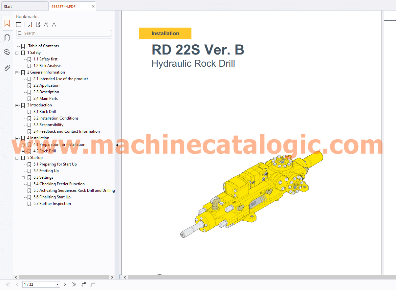Jump to last page double arrow
Image resolution: width=396 pixels, height=290 pixels.
(74, 284)
